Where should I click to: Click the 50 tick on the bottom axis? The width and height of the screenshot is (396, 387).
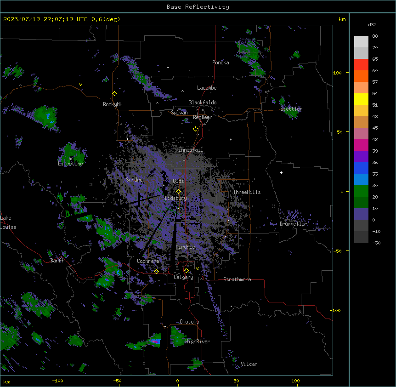coord(236,381)
